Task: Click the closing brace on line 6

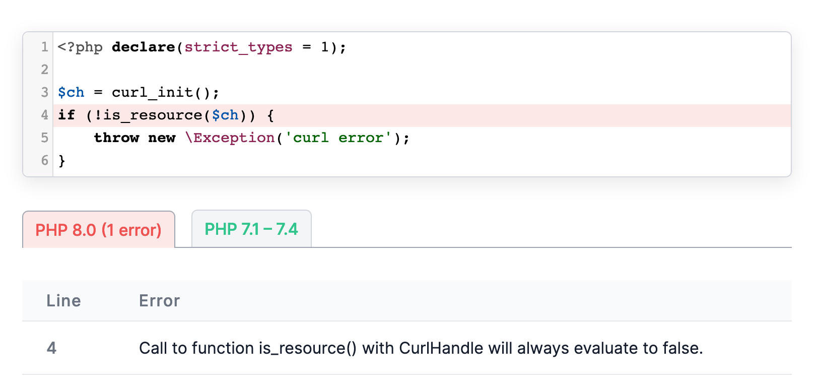Action: pos(62,161)
